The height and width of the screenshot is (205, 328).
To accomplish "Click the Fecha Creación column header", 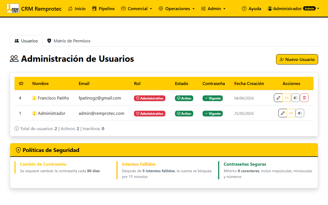I will coord(249,83).
